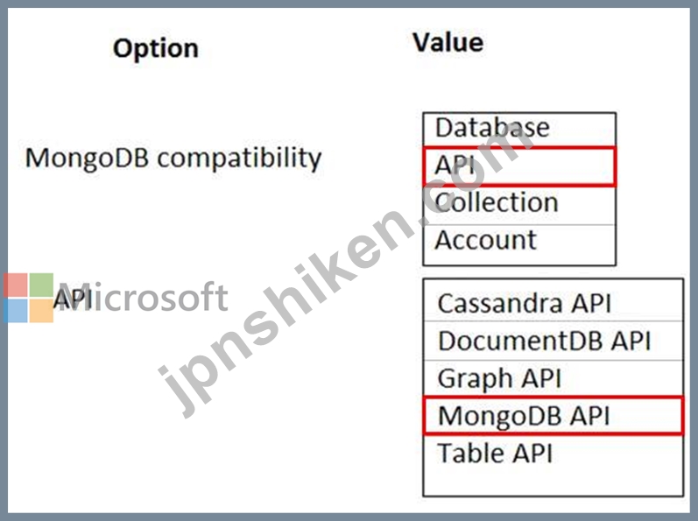Click the empty row below Table API

[x=553, y=482]
